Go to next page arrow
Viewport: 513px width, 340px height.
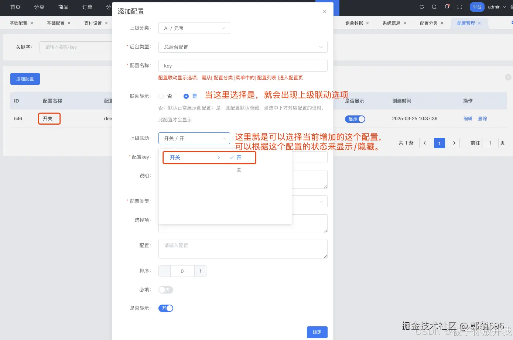pos(454,143)
